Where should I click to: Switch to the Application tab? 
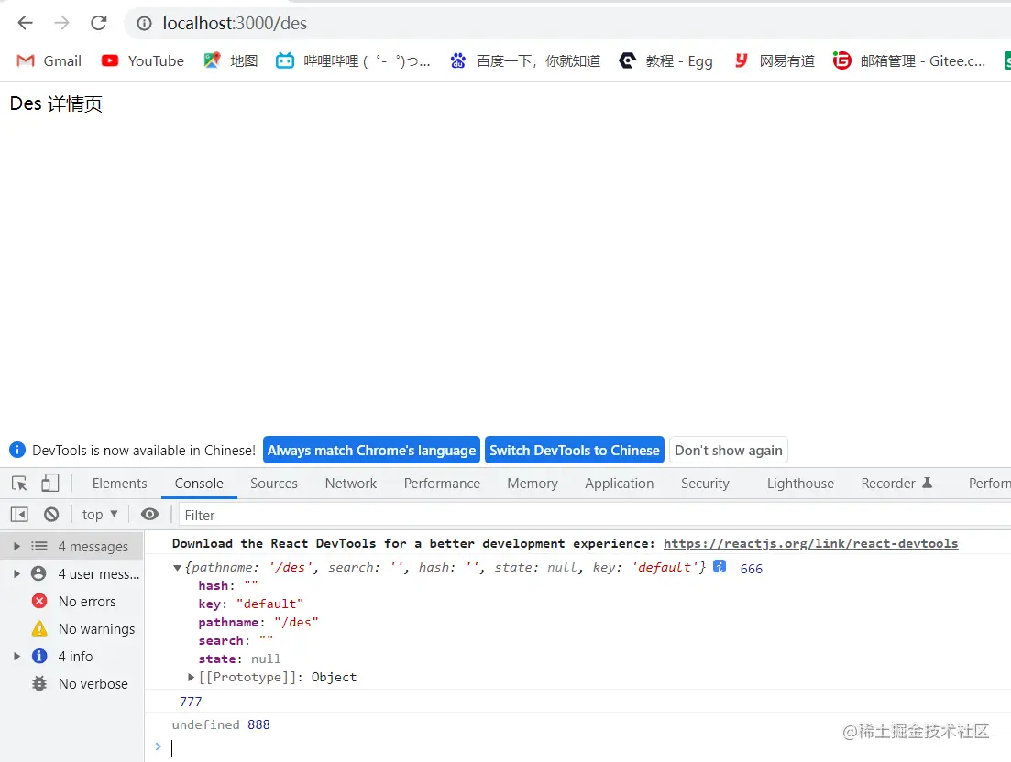point(619,483)
